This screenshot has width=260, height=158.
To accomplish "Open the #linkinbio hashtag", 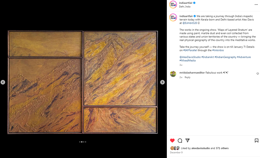I will (218, 50).
